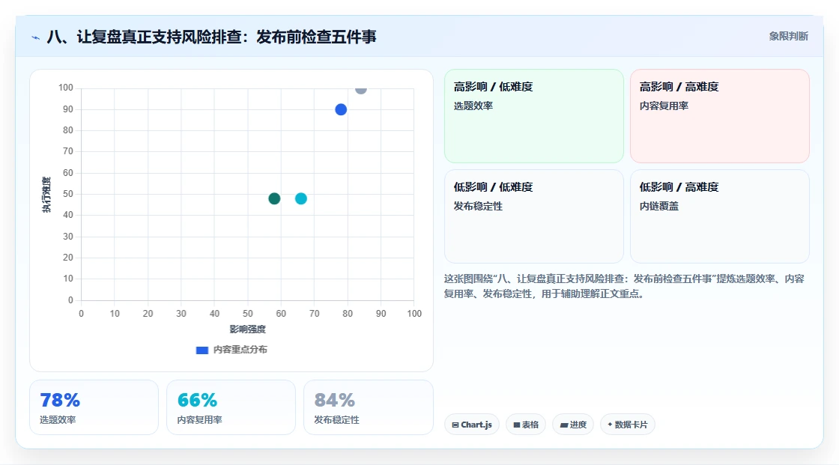Click the lightning icon beside the section title

(35, 37)
